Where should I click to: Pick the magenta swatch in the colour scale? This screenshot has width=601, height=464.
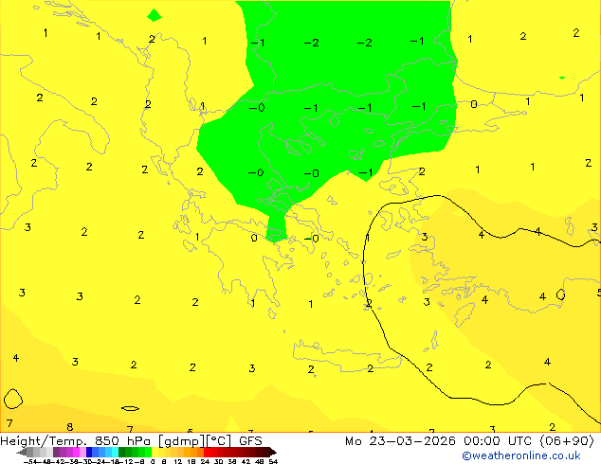[x=76, y=452]
